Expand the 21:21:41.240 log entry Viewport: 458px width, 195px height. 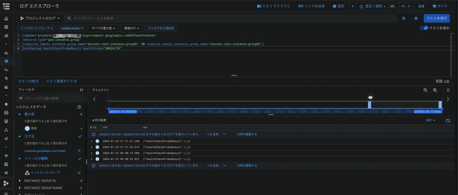tap(92, 141)
